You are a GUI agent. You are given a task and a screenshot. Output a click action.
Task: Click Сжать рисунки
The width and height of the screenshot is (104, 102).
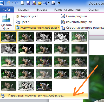[x=74, y=16]
